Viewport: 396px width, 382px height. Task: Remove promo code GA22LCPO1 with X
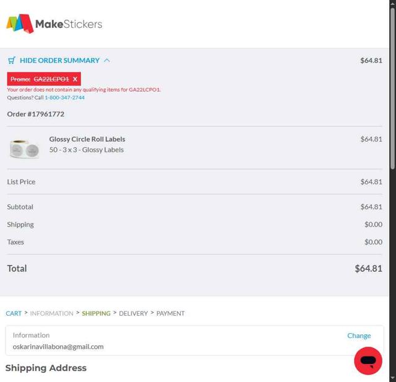[x=75, y=79]
